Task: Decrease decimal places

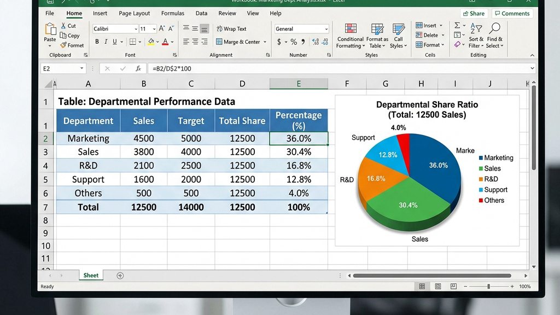Action: 325,42
